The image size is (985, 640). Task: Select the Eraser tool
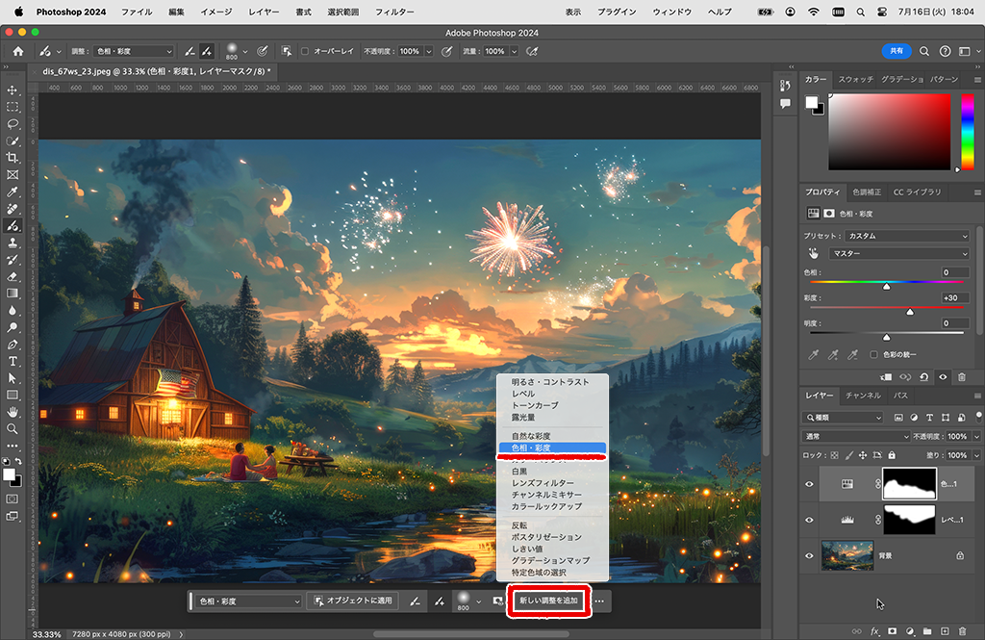tap(12, 276)
